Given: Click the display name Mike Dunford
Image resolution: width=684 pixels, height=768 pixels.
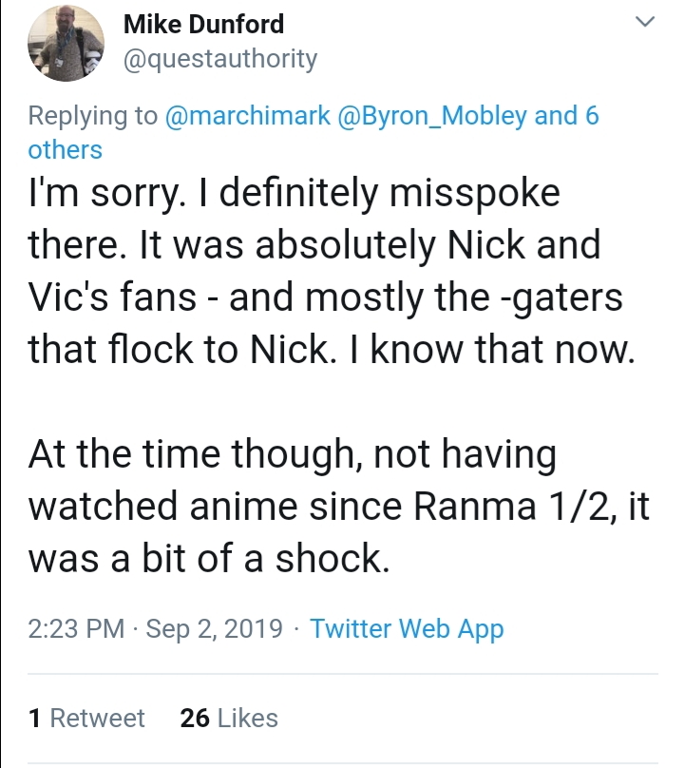Looking at the screenshot, I should click(203, 24).
